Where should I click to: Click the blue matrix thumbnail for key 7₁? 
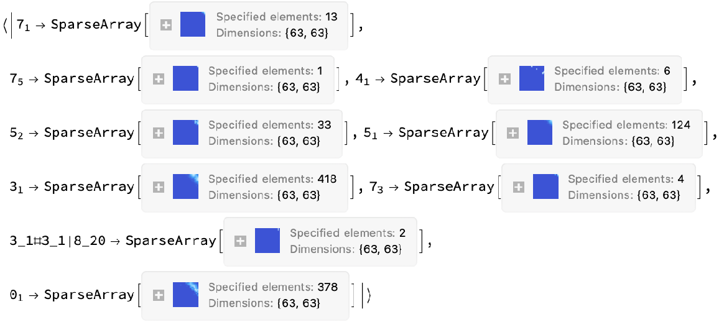pos(193,25)
